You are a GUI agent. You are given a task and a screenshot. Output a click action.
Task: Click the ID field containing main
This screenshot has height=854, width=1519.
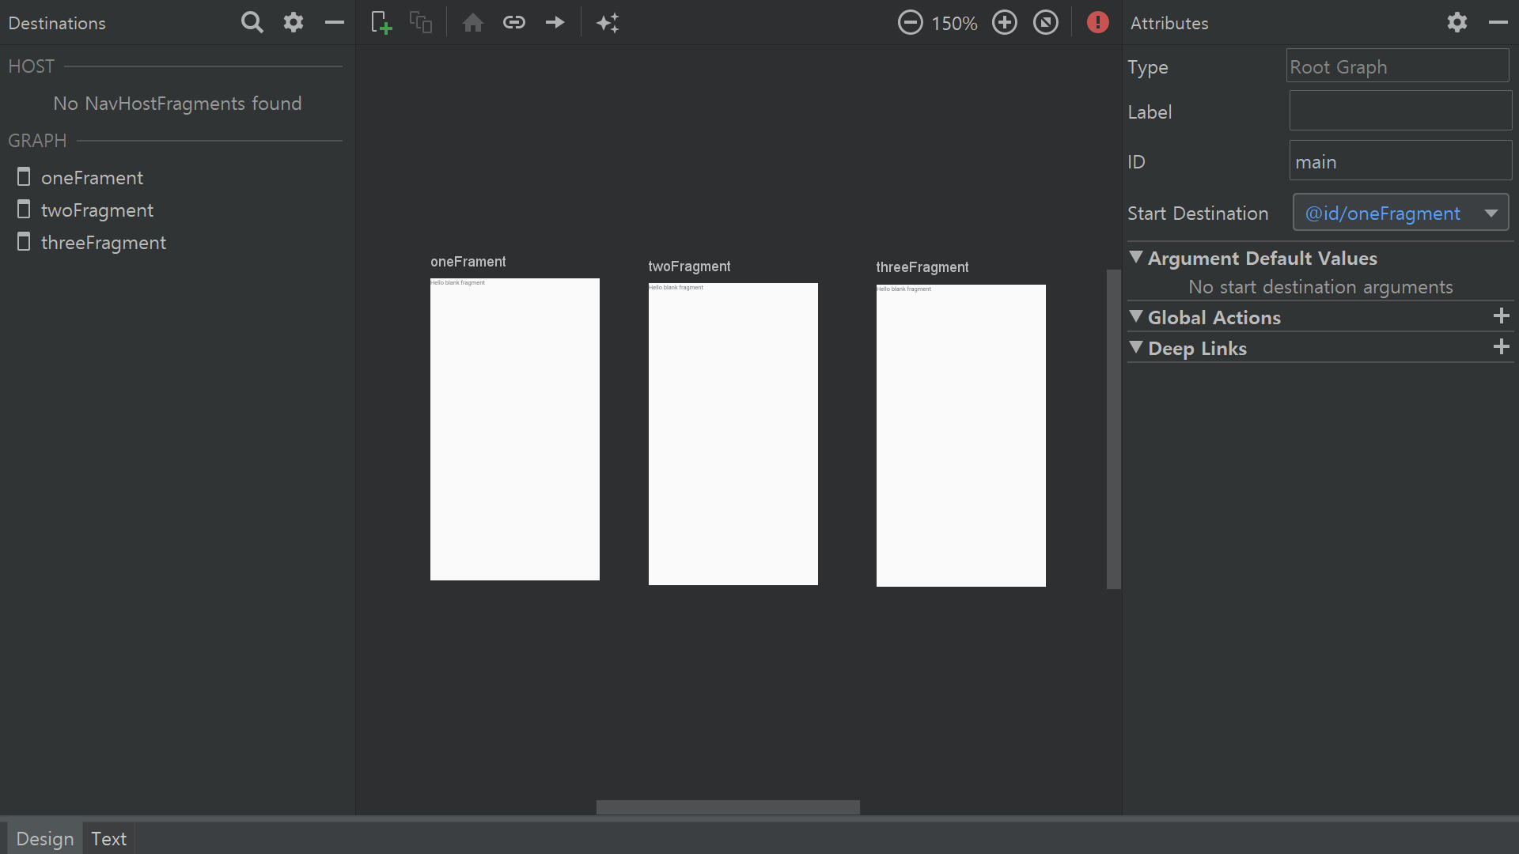(1400, 161)
